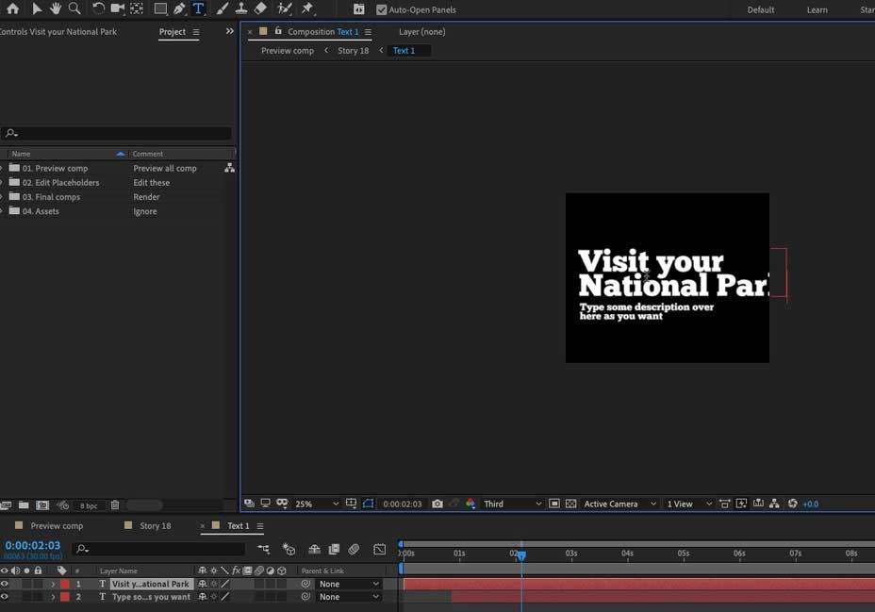Viewport: 875px width, 612px height.
Task: Select the Rotation tool
Action: 98,8
